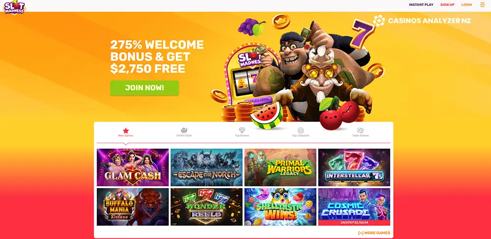Select the New Games star icon

click(x=126, y=131)
